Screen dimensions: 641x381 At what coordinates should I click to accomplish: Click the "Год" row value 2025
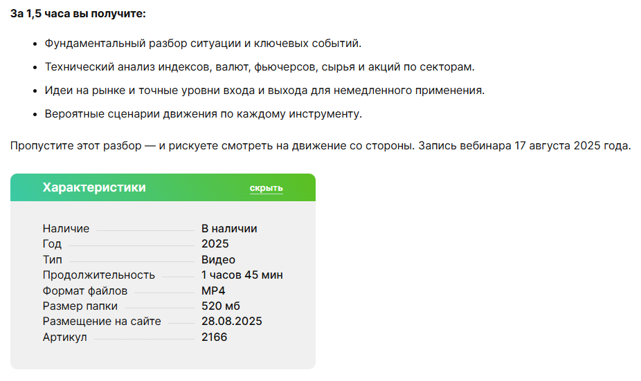click(x=215, y=244)
